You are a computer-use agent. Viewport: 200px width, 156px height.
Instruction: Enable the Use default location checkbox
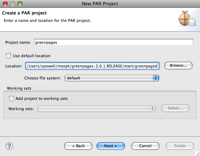point(8,56)
